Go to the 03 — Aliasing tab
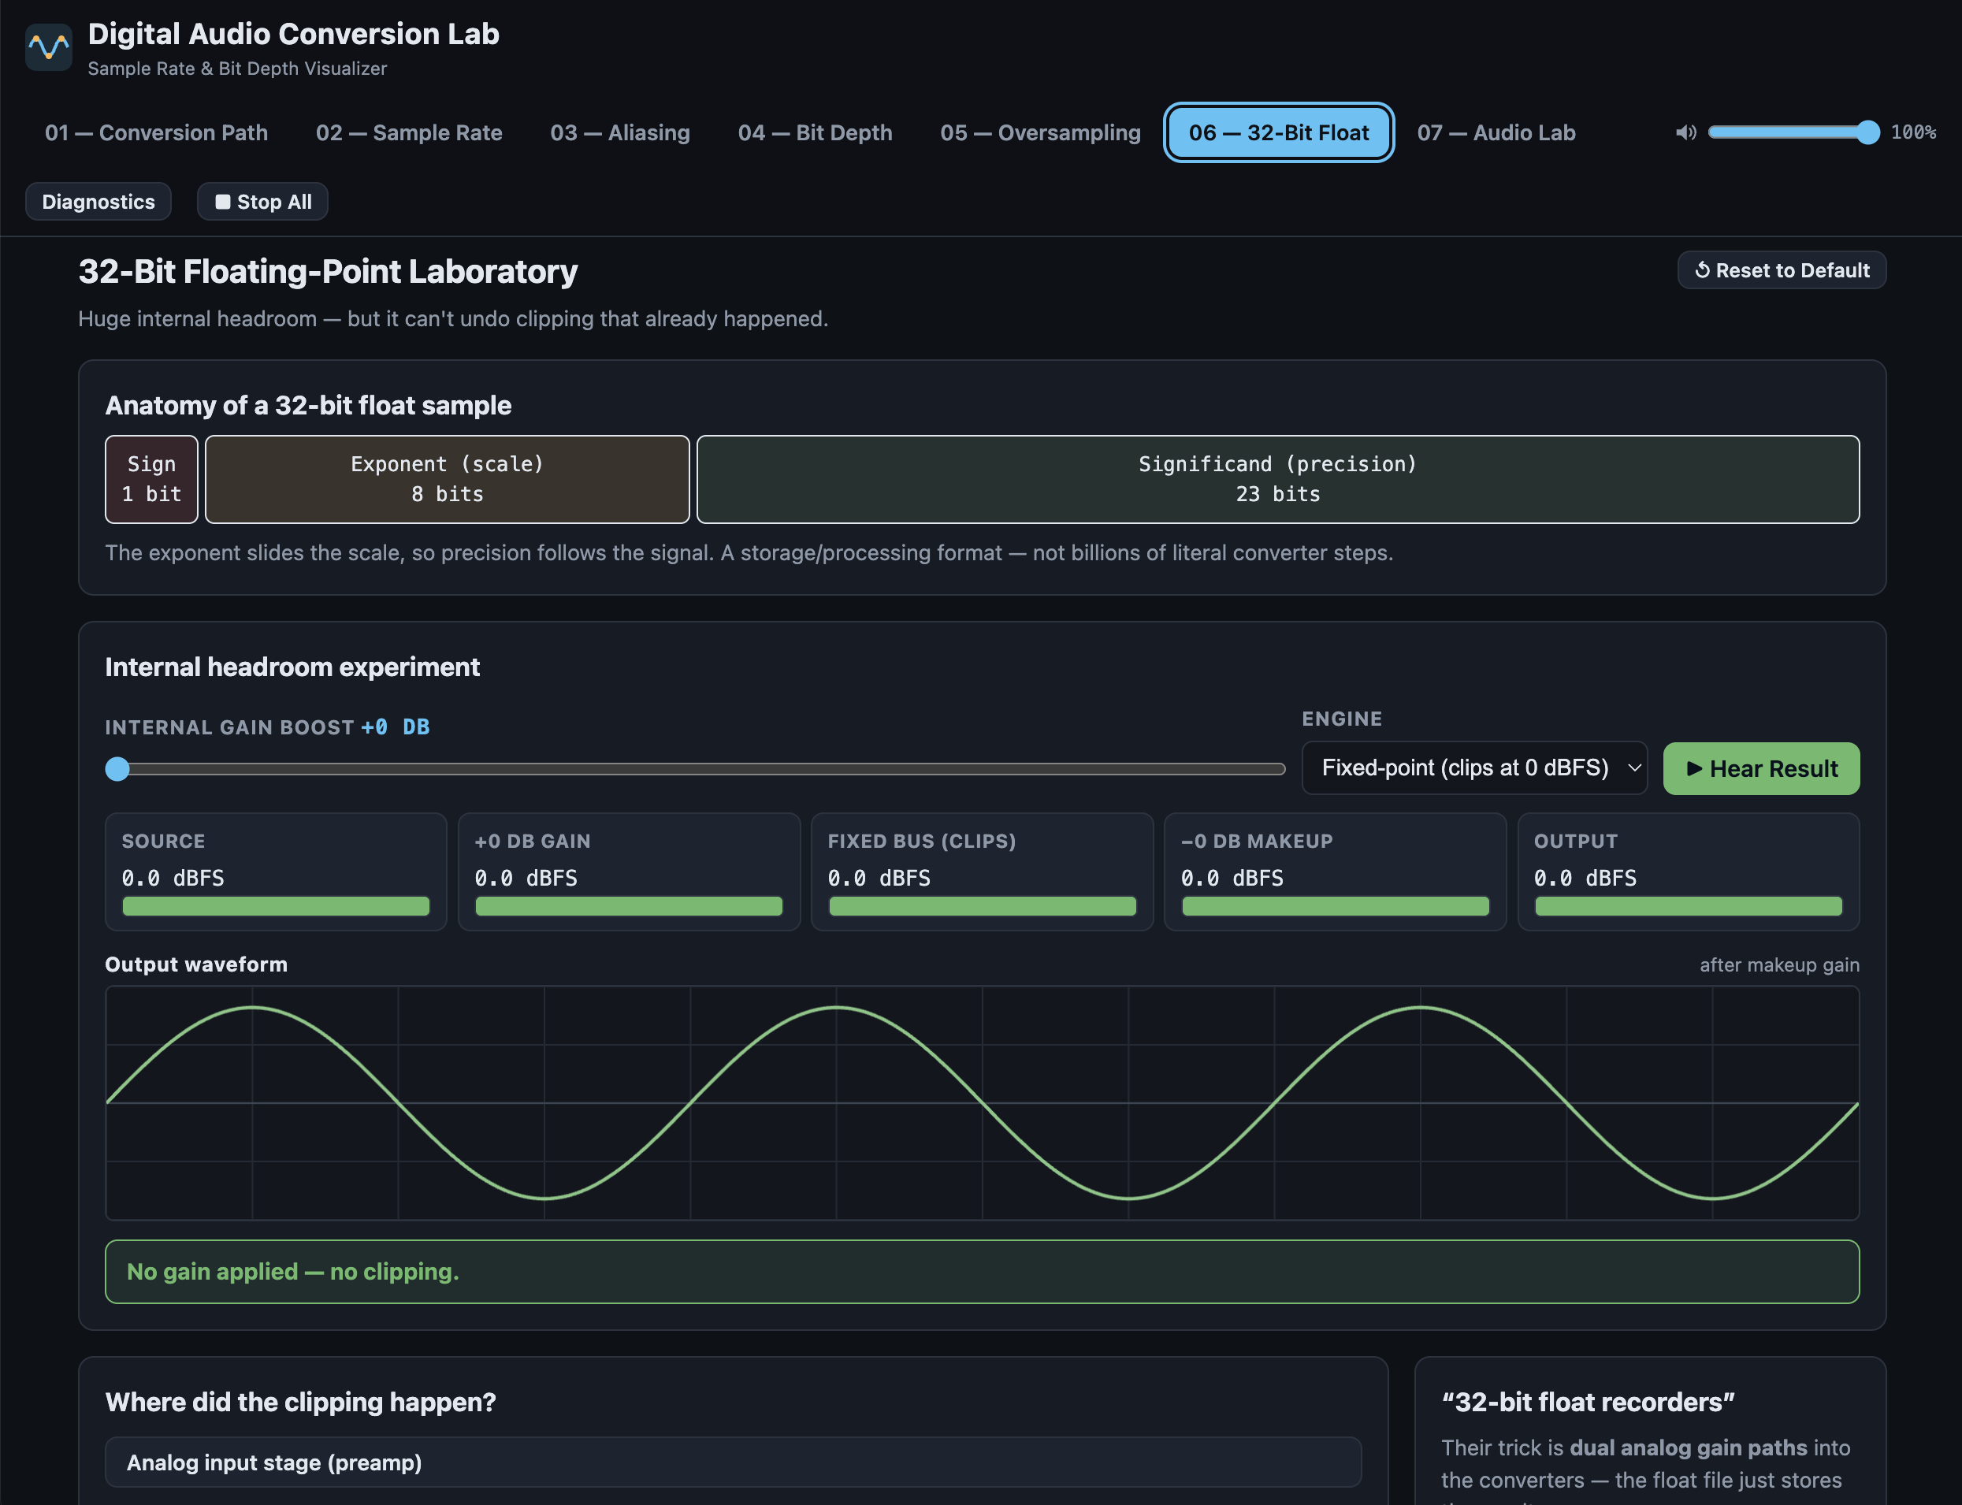The image size is (1962, 1505). [620, 132]
